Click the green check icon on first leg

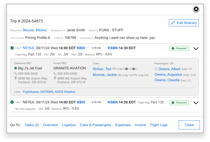pyautogui.click(x=12, y=48)
